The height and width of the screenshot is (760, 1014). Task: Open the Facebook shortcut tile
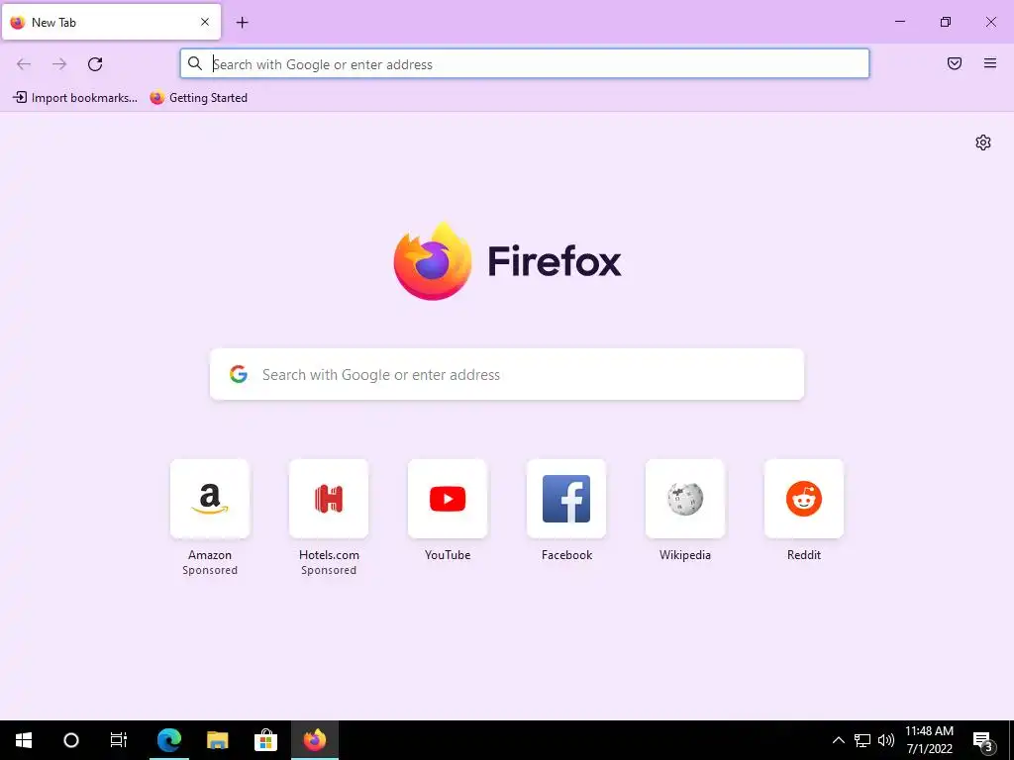[566, 499]
